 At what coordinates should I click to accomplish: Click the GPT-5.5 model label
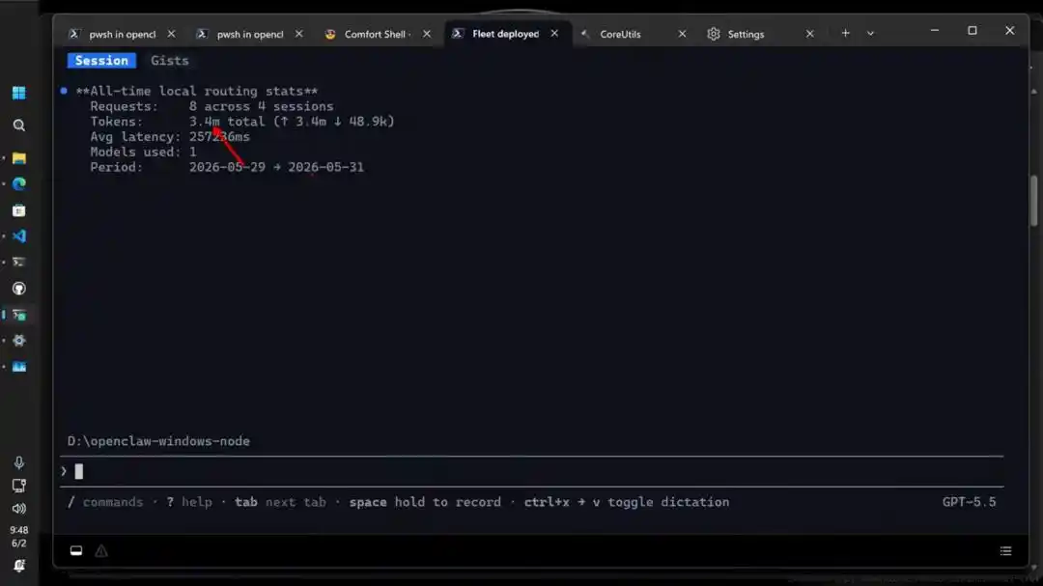(x=969, y=502)
